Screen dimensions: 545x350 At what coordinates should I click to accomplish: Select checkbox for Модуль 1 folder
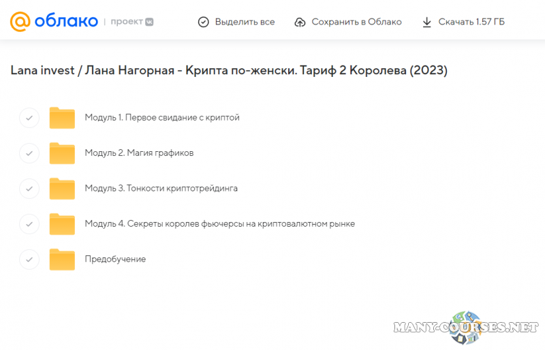(x=29, y=118)
